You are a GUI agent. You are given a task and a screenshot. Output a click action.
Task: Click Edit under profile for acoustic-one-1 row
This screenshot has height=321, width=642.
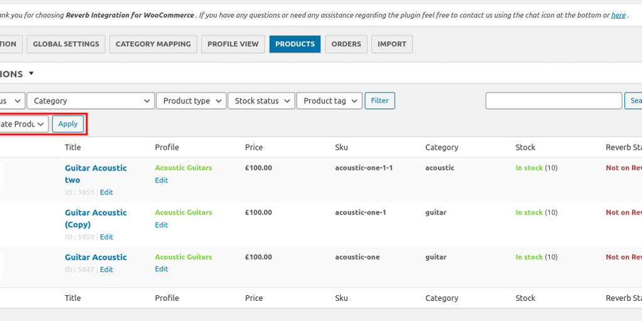pyautogui.click(x=162, y=225)
